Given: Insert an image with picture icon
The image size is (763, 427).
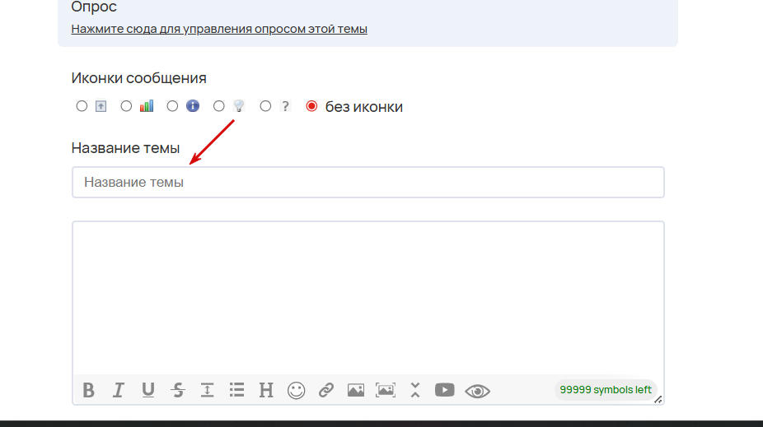Looking at the screenshot, I should click(356, 390).
